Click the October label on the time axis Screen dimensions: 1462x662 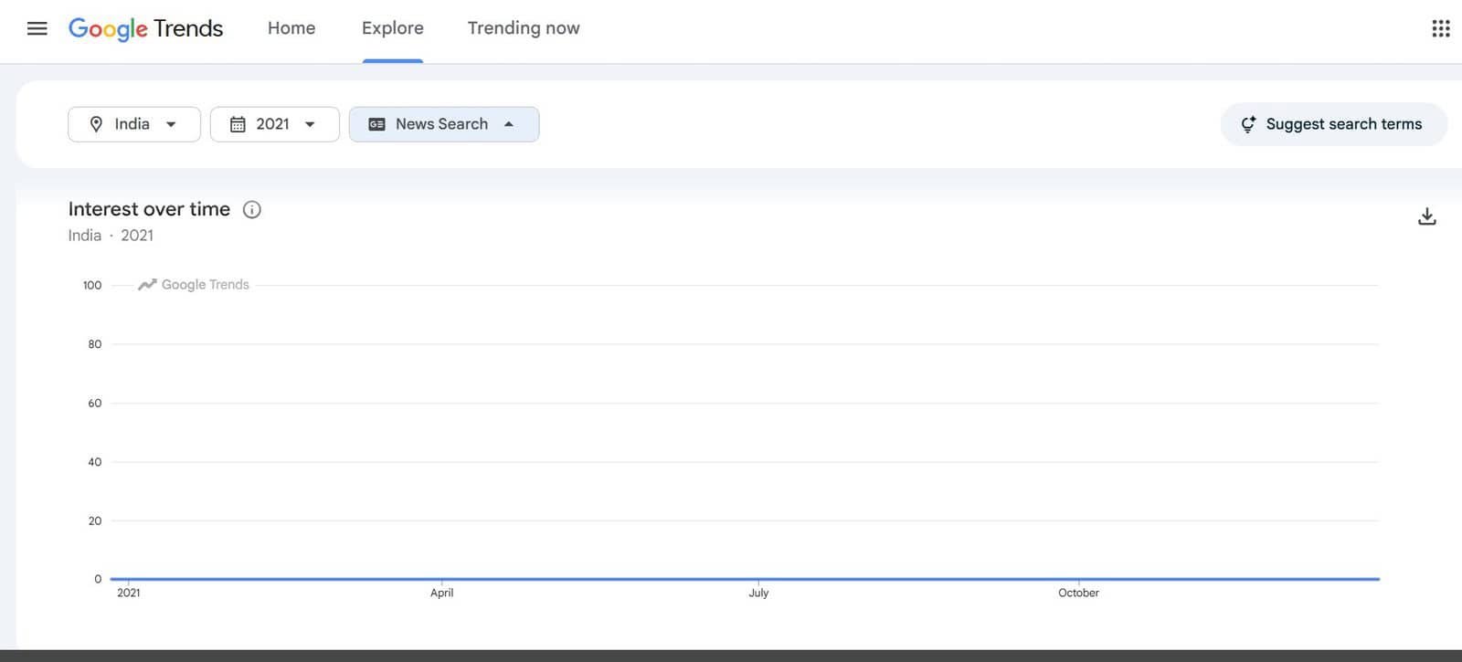click(1078, 593)
